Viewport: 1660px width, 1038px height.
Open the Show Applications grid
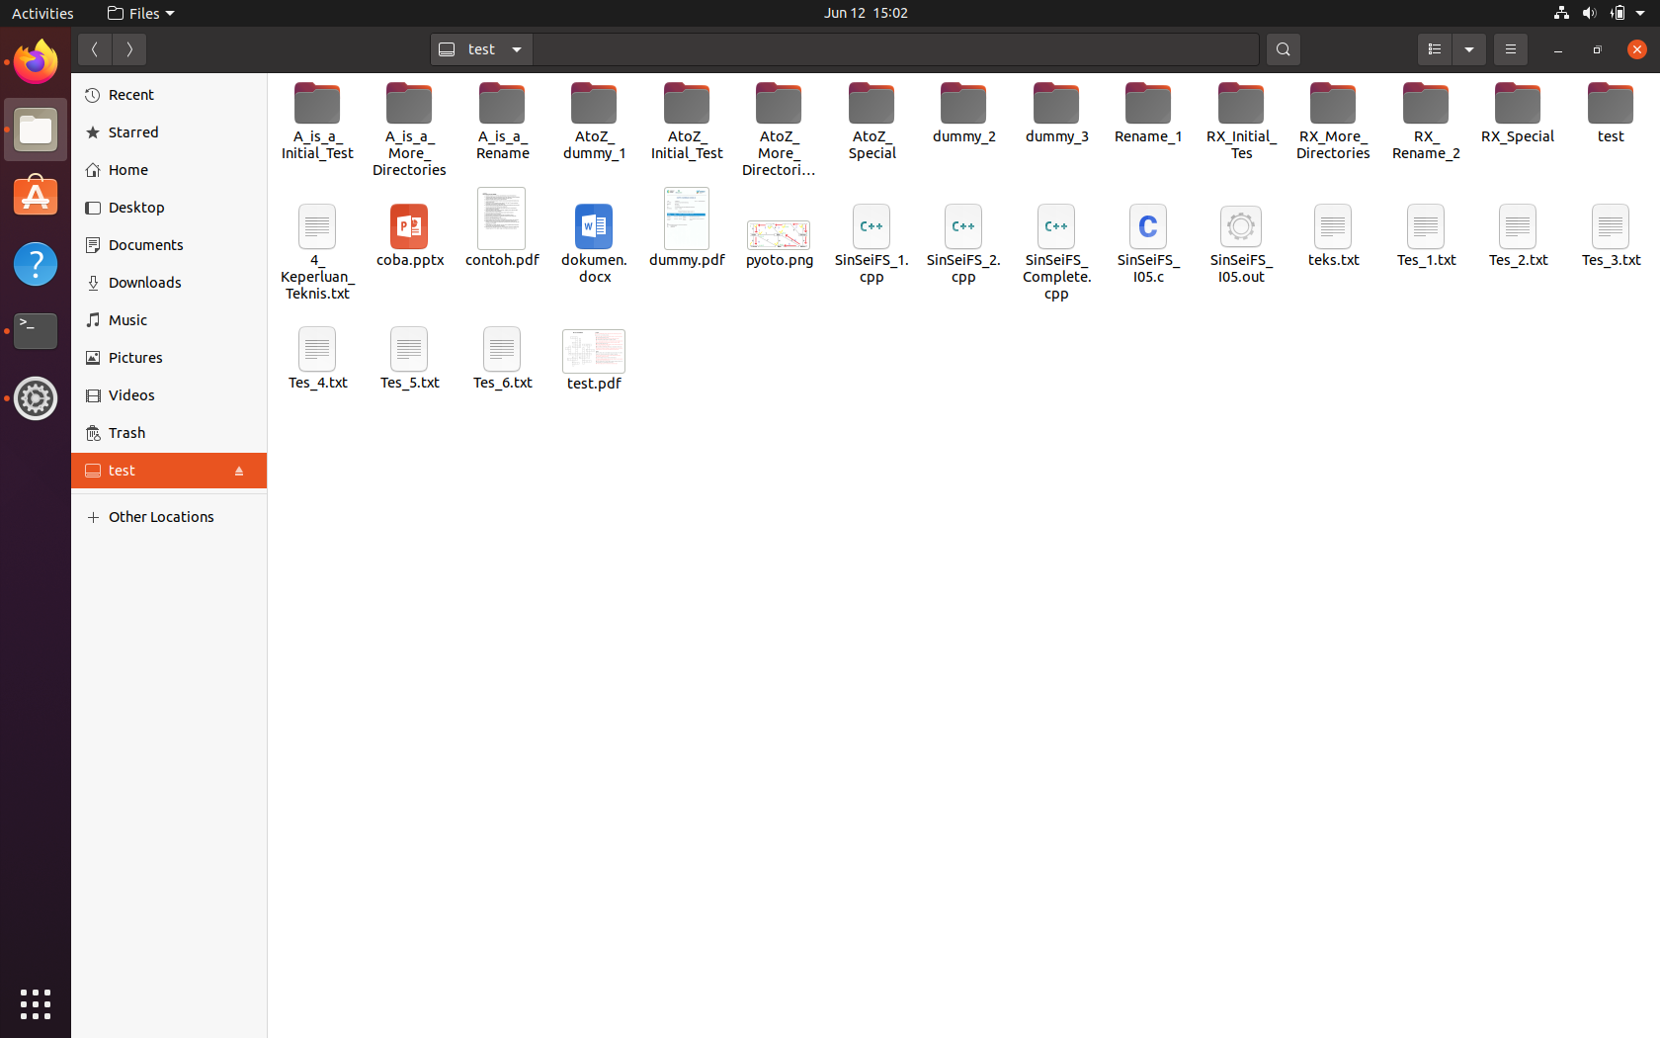(35, 1003)
